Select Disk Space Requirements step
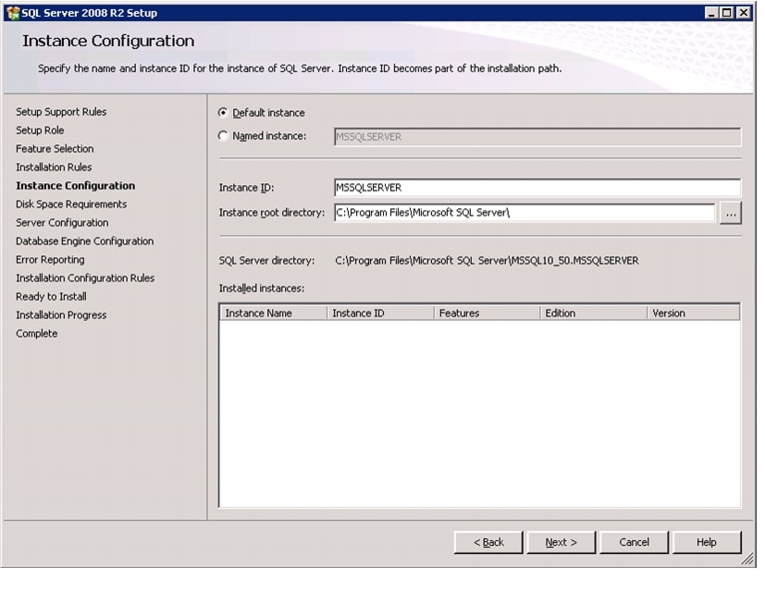 71,204
